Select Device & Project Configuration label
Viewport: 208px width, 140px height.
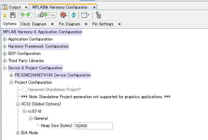click(x=35, y=68)
